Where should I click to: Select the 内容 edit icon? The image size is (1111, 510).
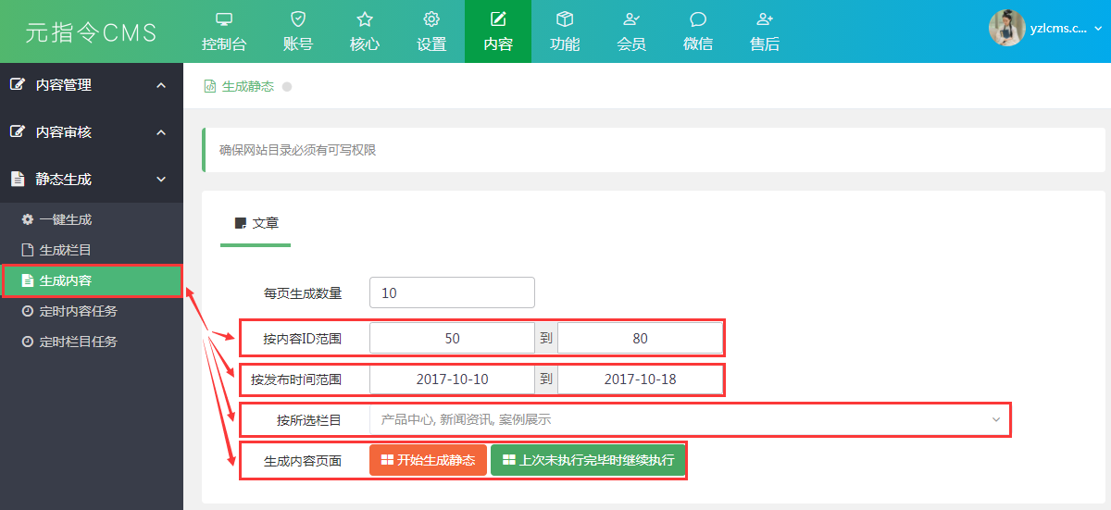tap(498, 19)
